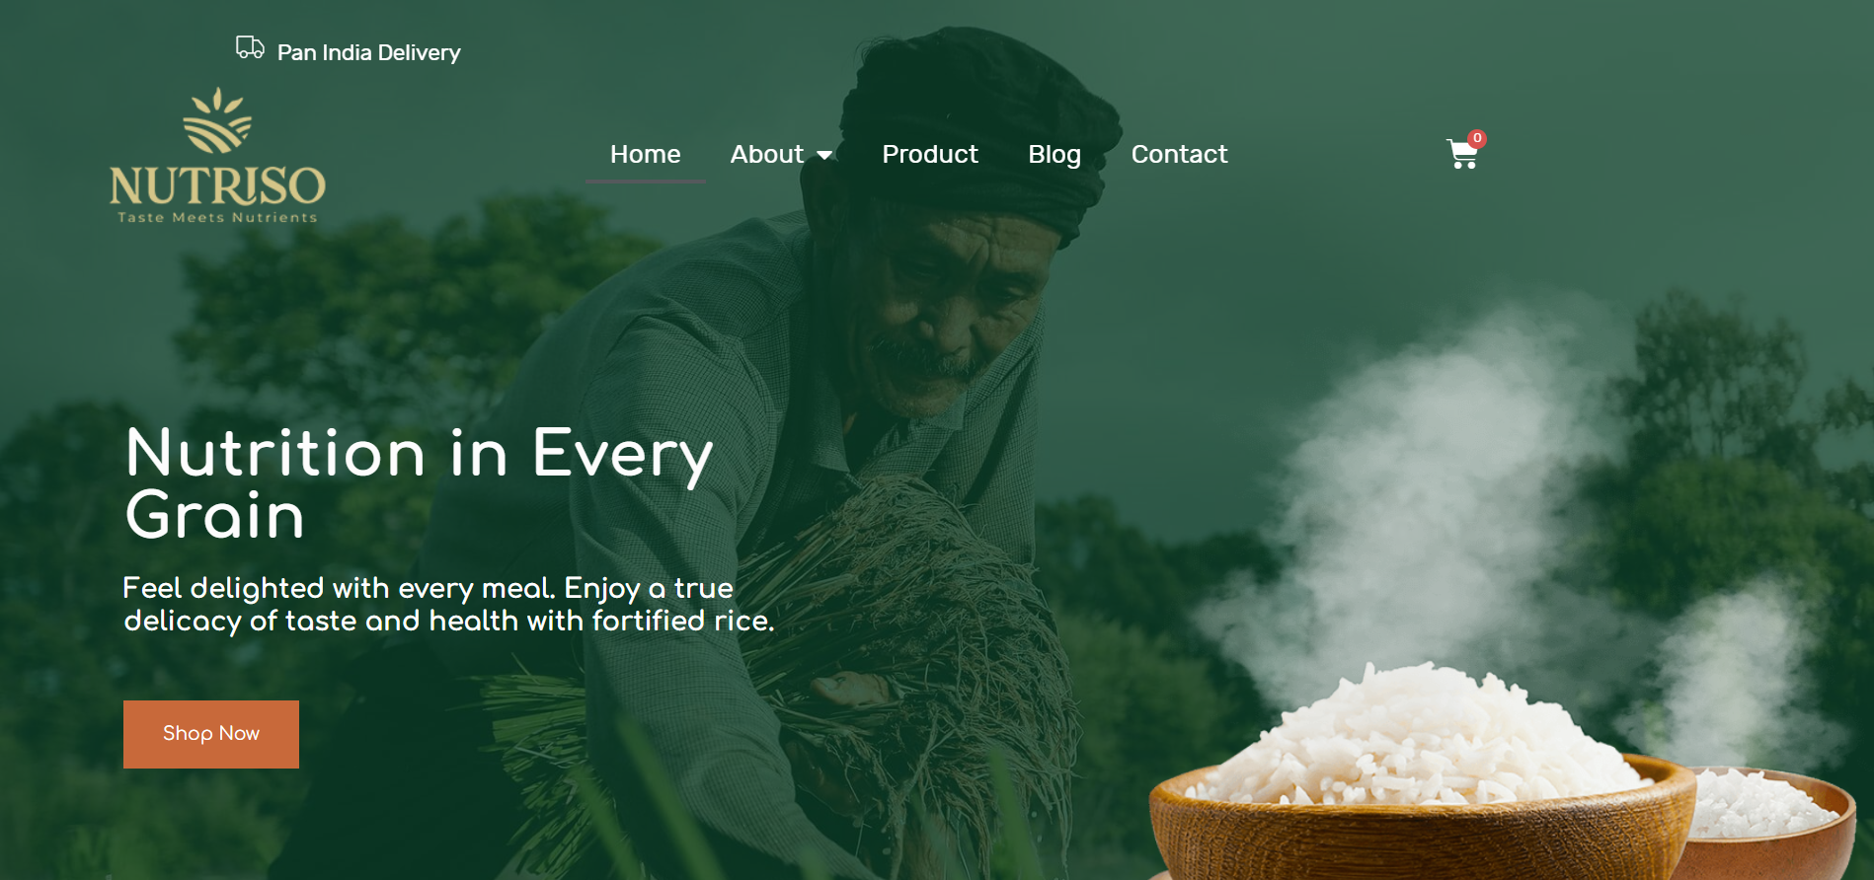Click the steaming rice bowl image

1422,774
